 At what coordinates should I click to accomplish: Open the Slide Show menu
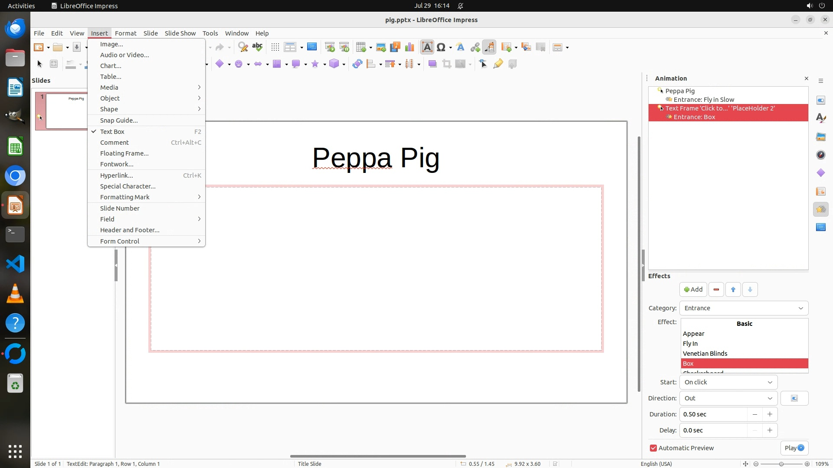[180, 33]
